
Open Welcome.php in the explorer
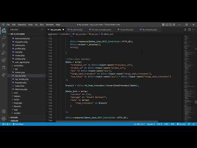pyautogui.click(x=21, y=89)
